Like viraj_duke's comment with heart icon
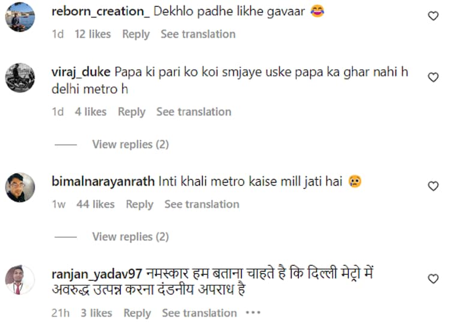The width and height of the screenshot is (450, 325). pos(433,77)
